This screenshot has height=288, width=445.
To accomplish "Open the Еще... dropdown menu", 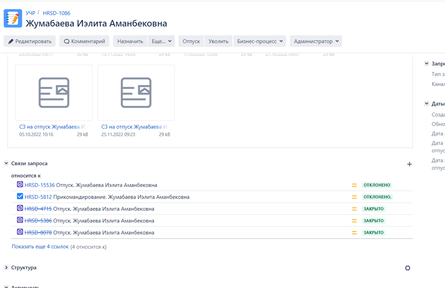I will (161, 41).
